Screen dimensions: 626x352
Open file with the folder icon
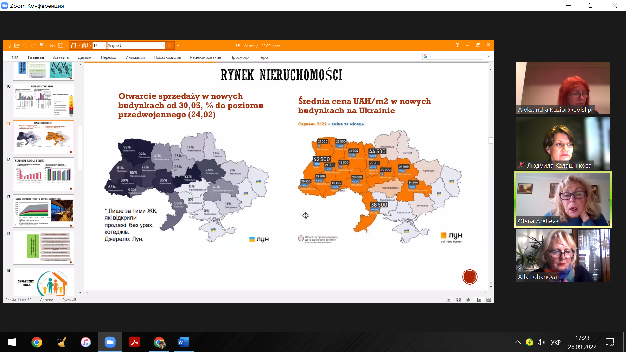pyautogui.click(x=17, y=46)
